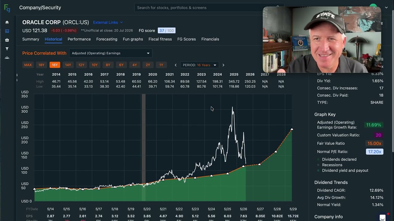
Task: Click the stock search input field
Action: (x=209, y=8)
